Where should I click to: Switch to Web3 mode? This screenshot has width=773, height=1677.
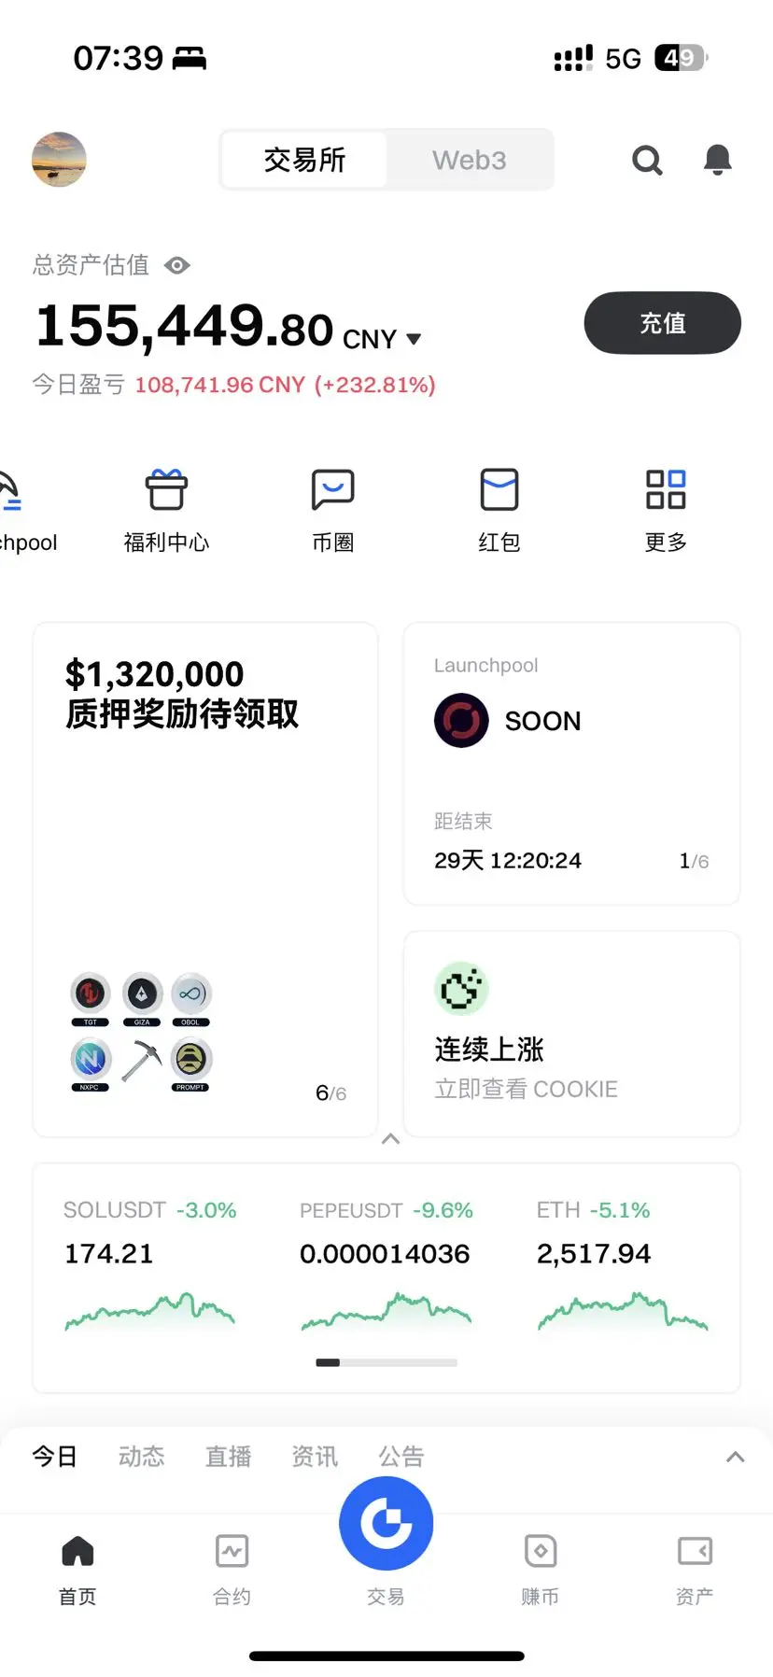[x=469, y=160]
